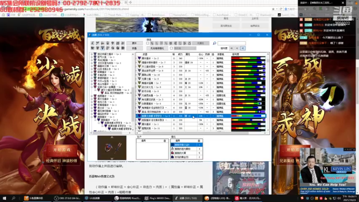Select the Dual Blades weapon type icon
359x202 pixels.
click(x=108, y=43)
